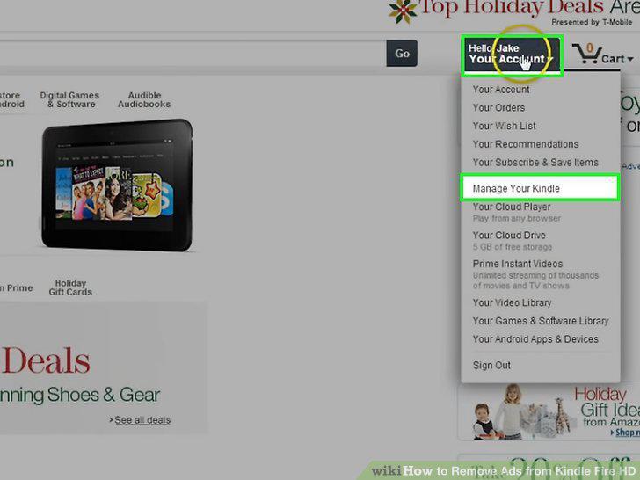Click the Running Shoes & Gear deals banner
This screenshot has height=480, width=640.
click(102, 369)
